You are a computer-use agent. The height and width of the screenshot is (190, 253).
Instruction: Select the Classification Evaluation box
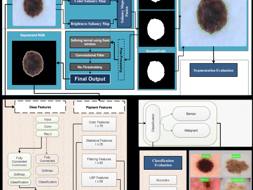click(163, 163)
